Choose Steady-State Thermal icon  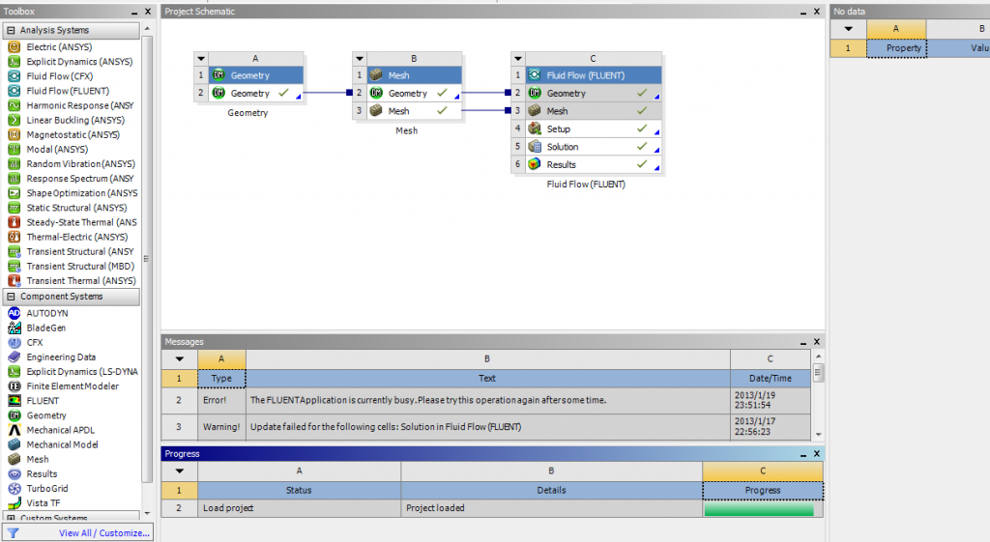[x=14, y=222]
